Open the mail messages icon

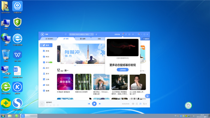pos(129,35)
